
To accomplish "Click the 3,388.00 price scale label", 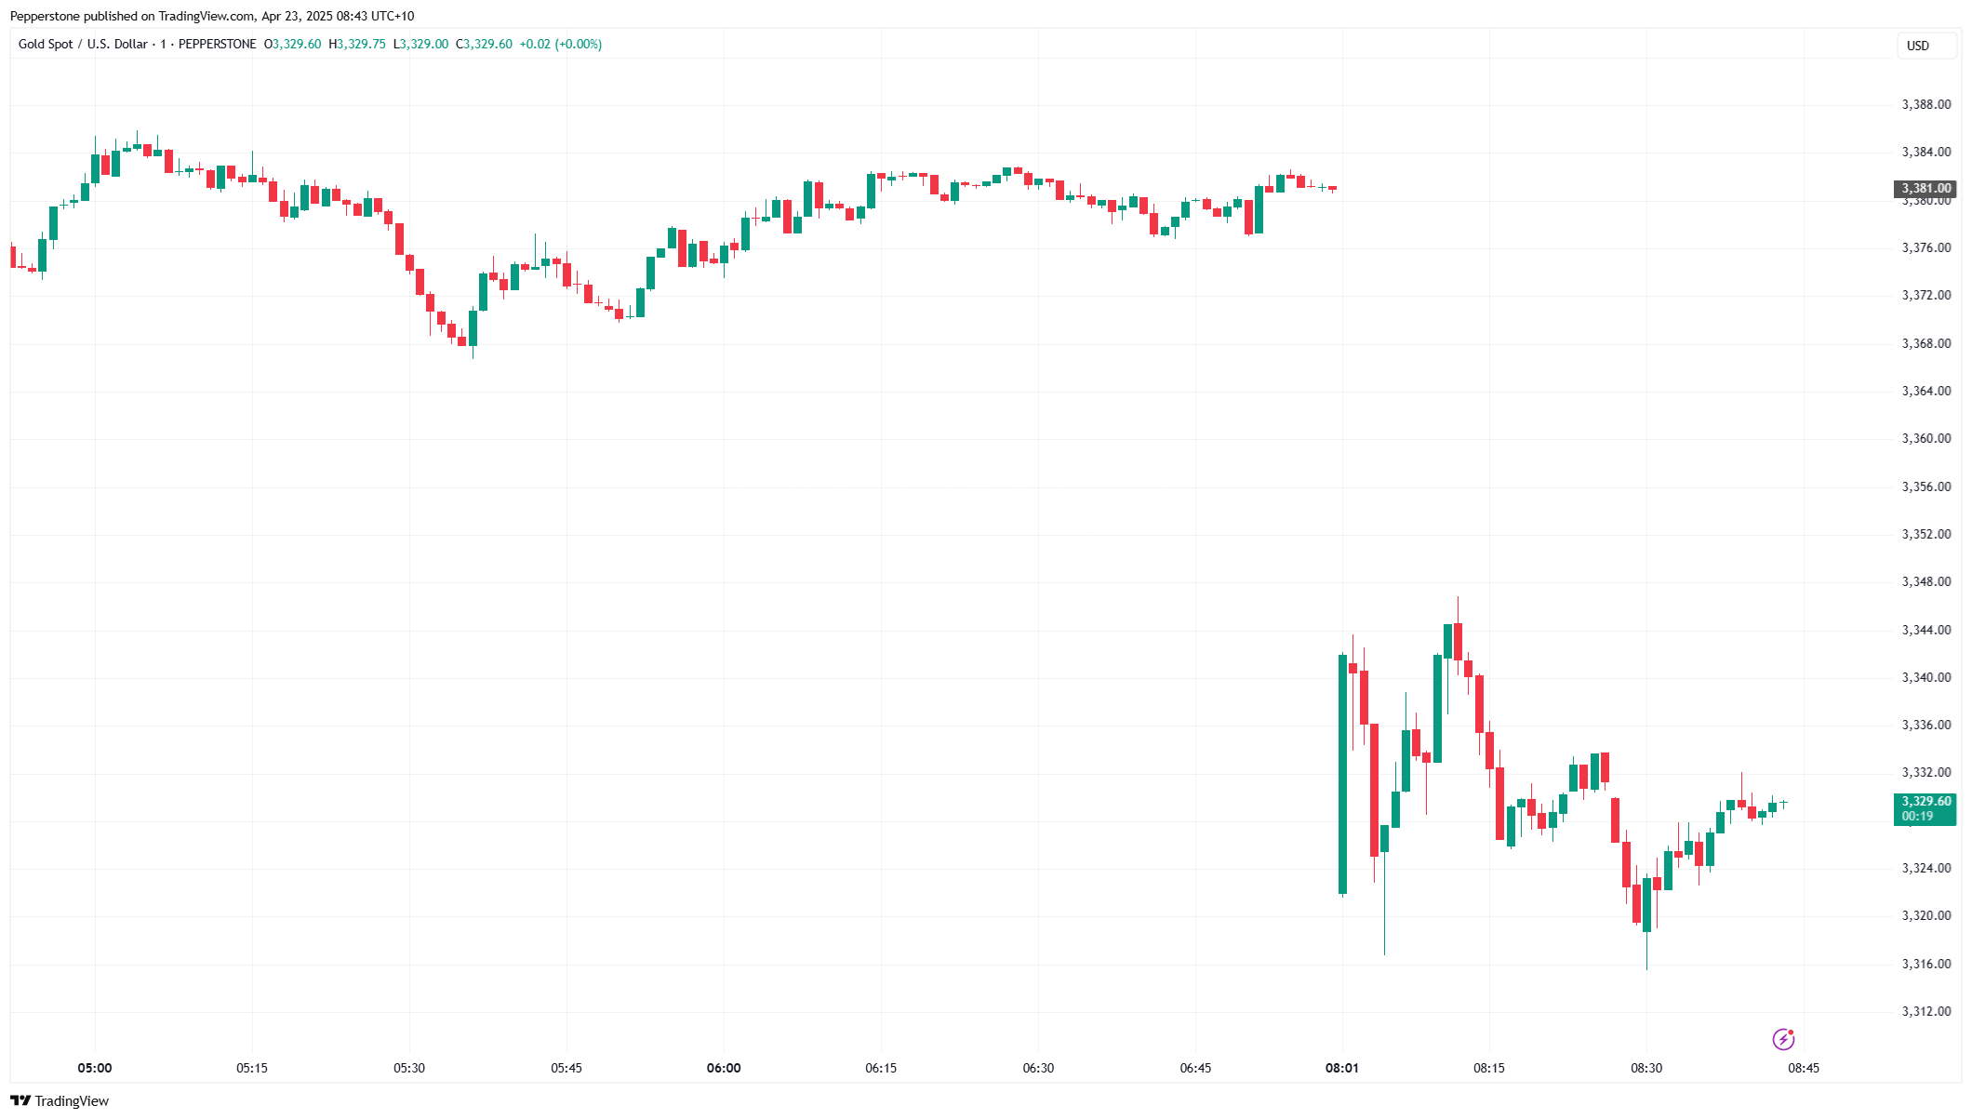I will pos(1926,104).
